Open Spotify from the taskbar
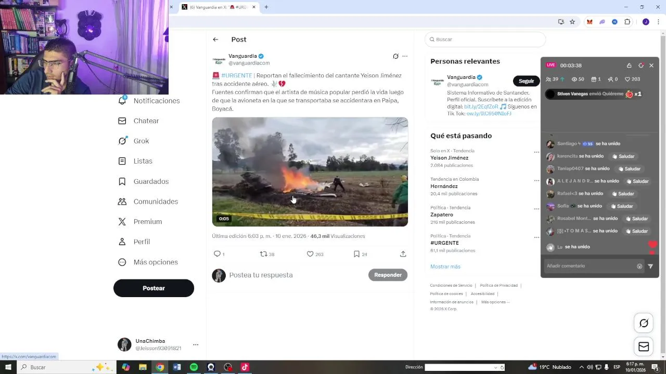Viewport: 666px width, 374px height. [194, 367]
